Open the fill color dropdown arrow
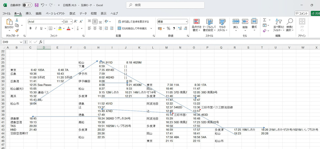The width and height of the screenshot is (320, 149). (x=64, y=28)
